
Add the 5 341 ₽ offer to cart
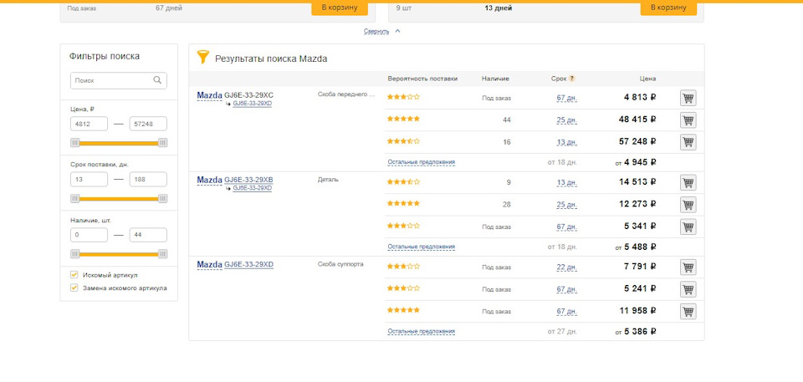(688, 227)
